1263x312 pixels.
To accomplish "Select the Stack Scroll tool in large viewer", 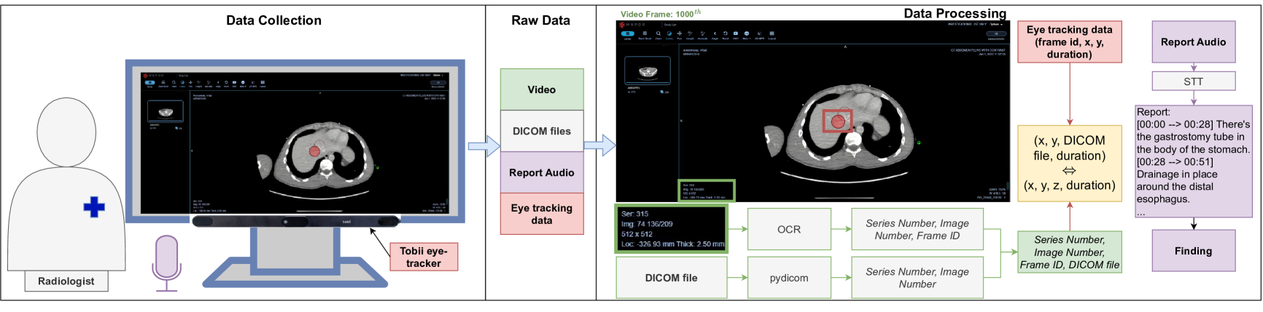I will coord(645,33).
